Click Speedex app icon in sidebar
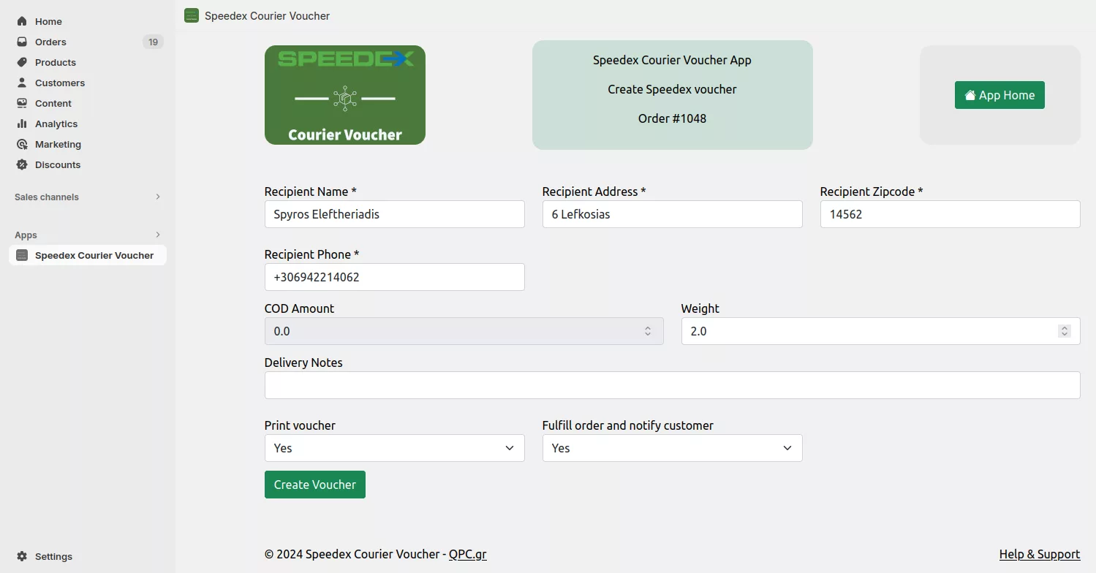 pos(22,255)
